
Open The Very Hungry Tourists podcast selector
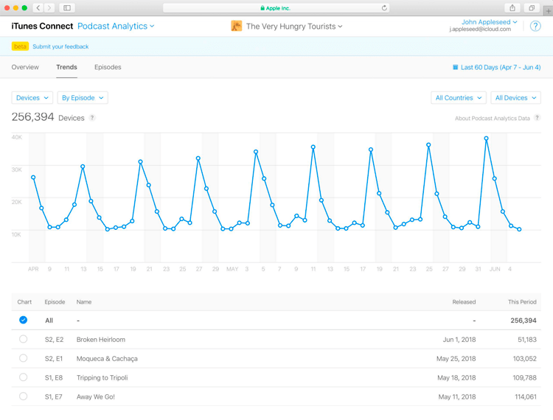click(294, 27)
